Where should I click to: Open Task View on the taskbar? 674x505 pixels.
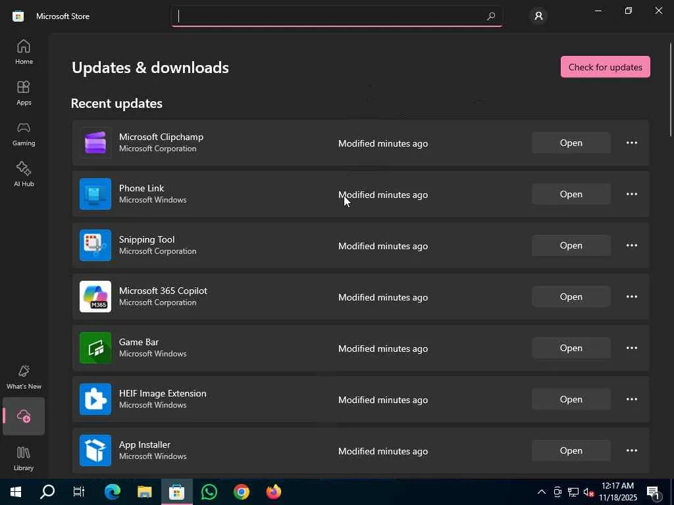(79, 492)
